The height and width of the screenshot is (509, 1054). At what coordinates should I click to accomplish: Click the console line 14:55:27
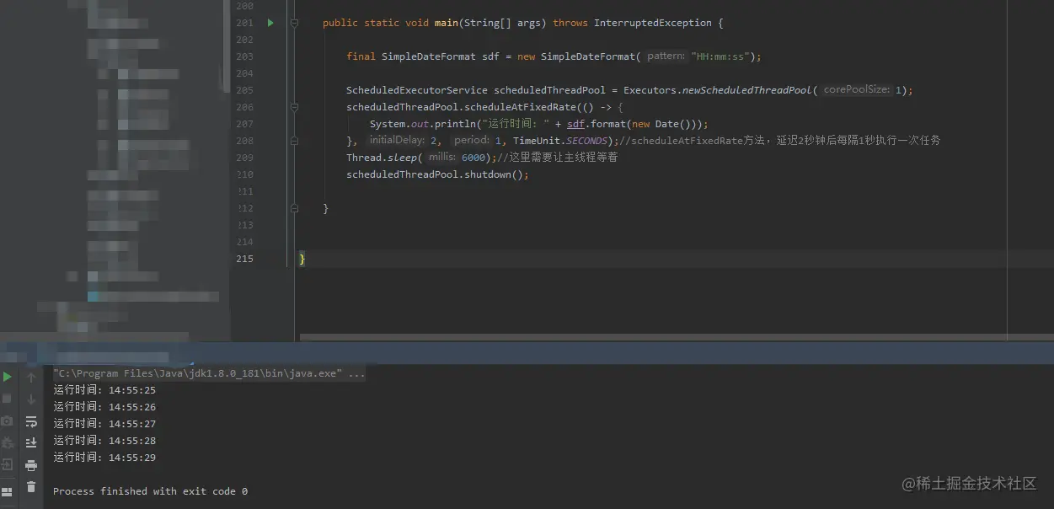104,424
